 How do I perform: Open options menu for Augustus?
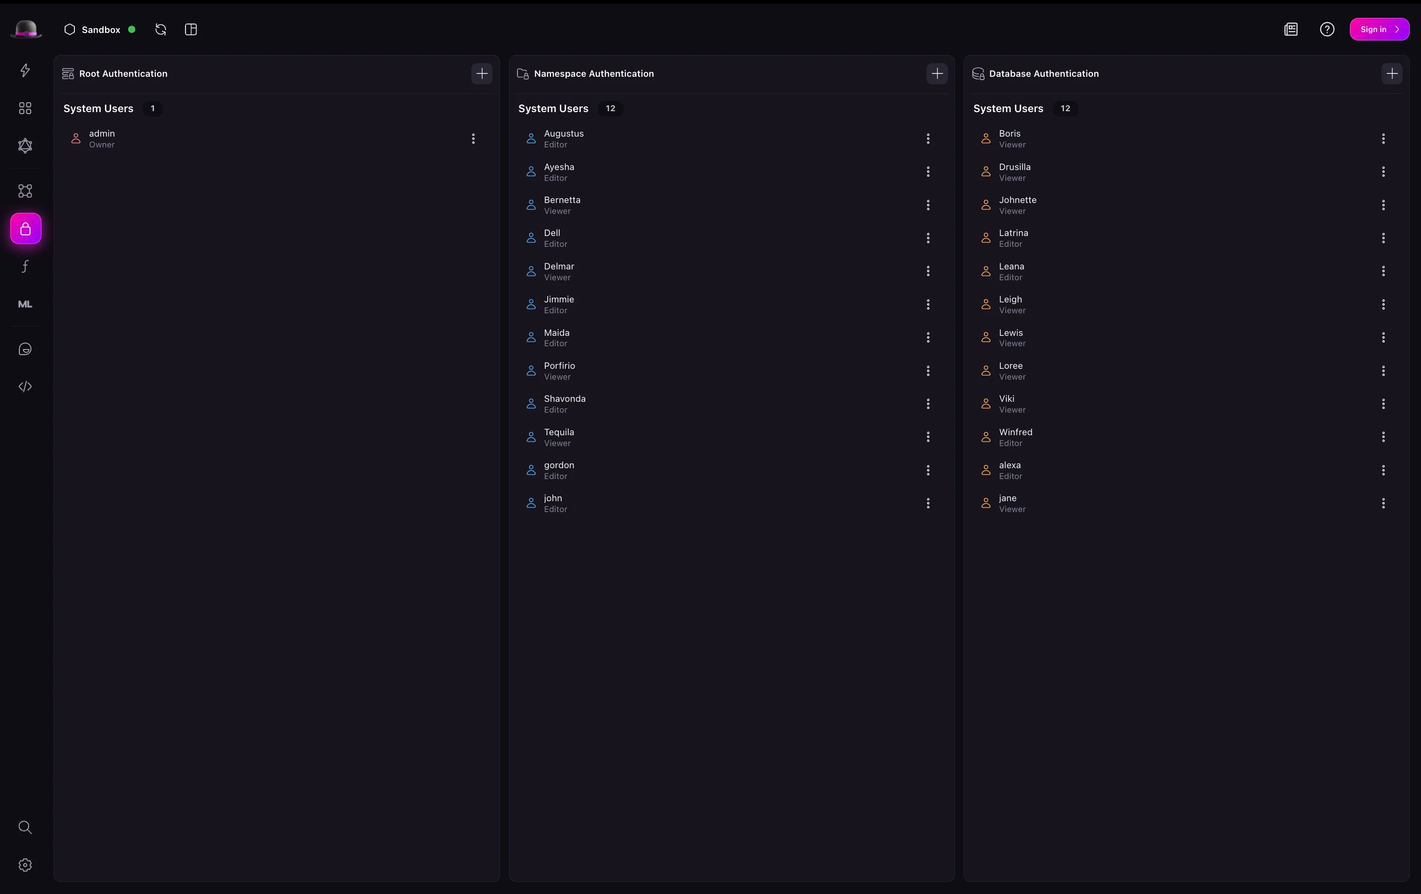coord(928,139)
